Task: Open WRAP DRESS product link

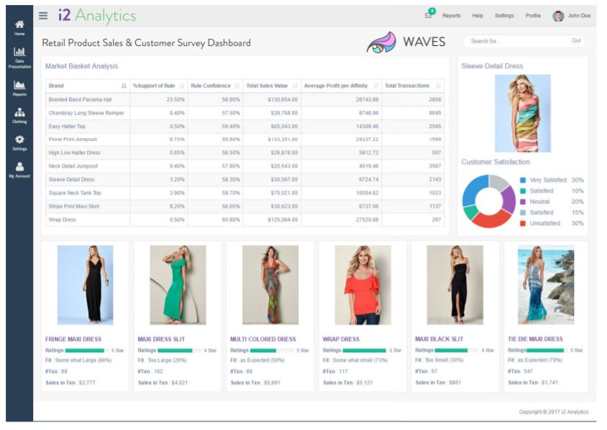Action: click(341, 339)
